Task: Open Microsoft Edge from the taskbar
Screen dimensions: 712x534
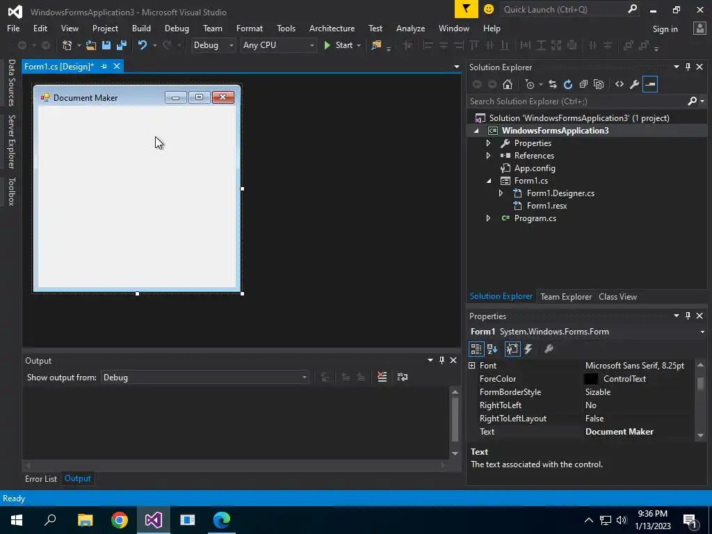Action: tap(222, 520)
